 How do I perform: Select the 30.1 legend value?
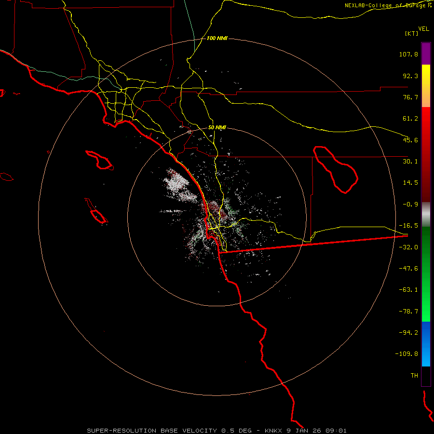coord(410,162)
